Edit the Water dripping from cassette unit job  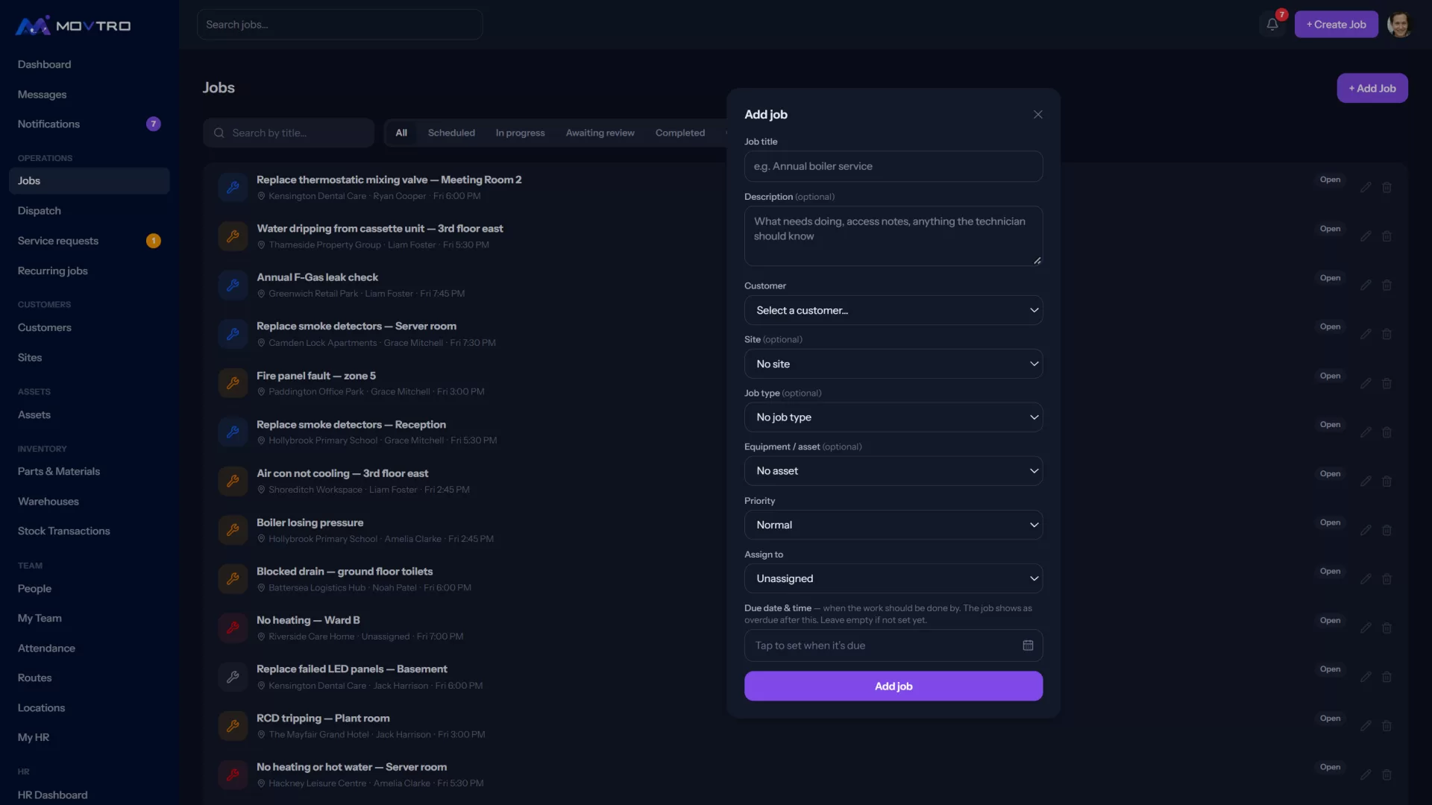coord(1366,236)
